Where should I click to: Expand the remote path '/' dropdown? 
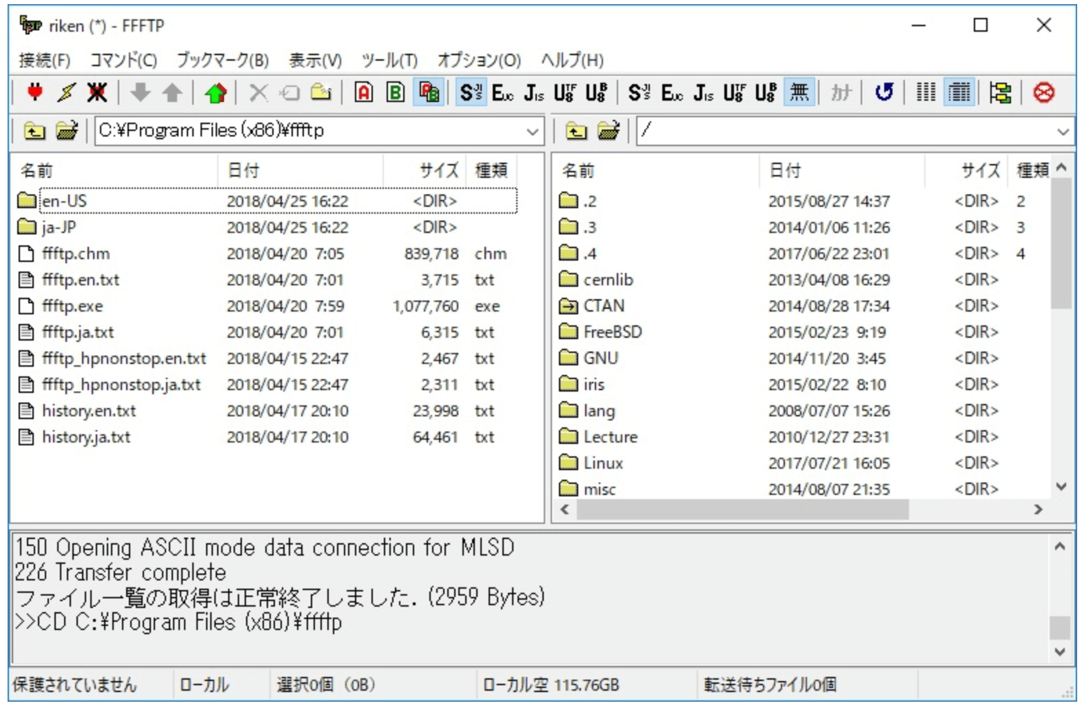[1063, 131]
